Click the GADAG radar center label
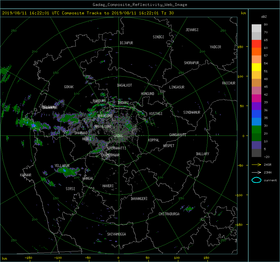 click(119, 136)
